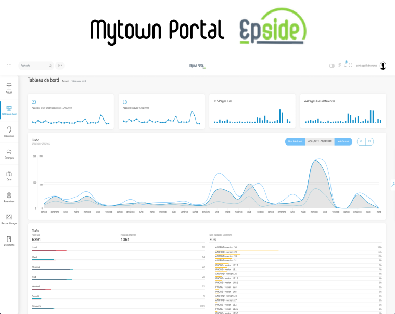This screenshot has width=395, height=314.
Task: Click the ANDROID - version : 31 row
Action: coord(299,261)
